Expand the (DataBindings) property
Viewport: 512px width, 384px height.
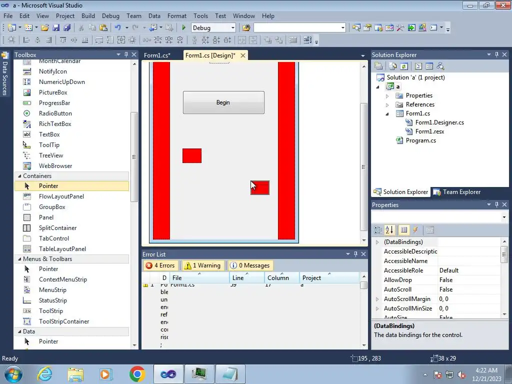[x=377, y=242]
